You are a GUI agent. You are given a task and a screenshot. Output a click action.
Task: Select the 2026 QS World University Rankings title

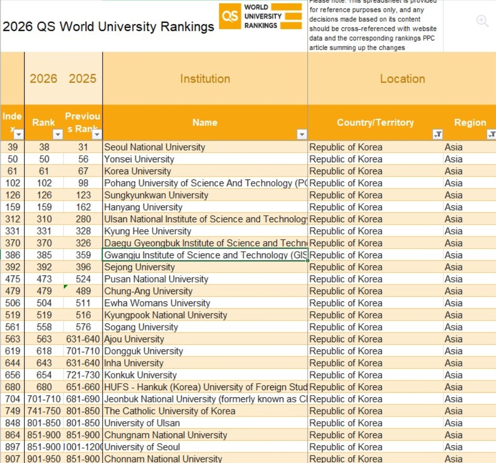(108, 27)
